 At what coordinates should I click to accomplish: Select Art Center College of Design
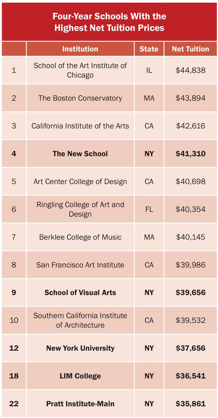pyautogui.click(x=80, y=181)
